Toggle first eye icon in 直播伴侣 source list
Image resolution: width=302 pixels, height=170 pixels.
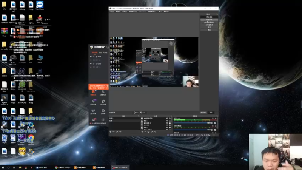(x=91, y=57)
